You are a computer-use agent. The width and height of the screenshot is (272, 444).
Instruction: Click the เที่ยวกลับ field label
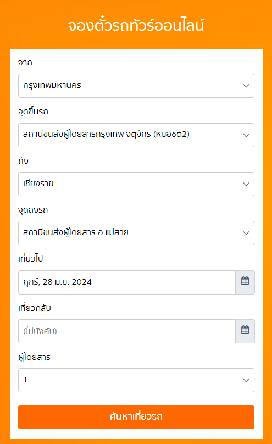(x=35, y=308)
